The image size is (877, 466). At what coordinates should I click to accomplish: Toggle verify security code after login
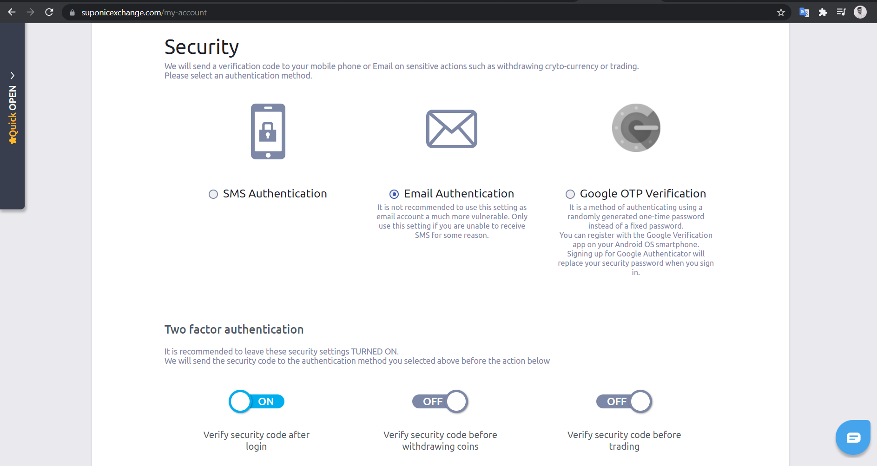click(257, 401)
